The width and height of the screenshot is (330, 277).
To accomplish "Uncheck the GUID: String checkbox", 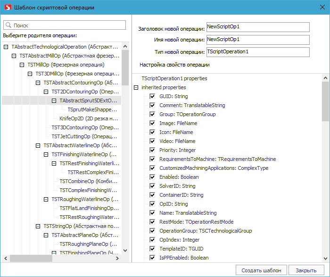I will (x=152, y=96).
